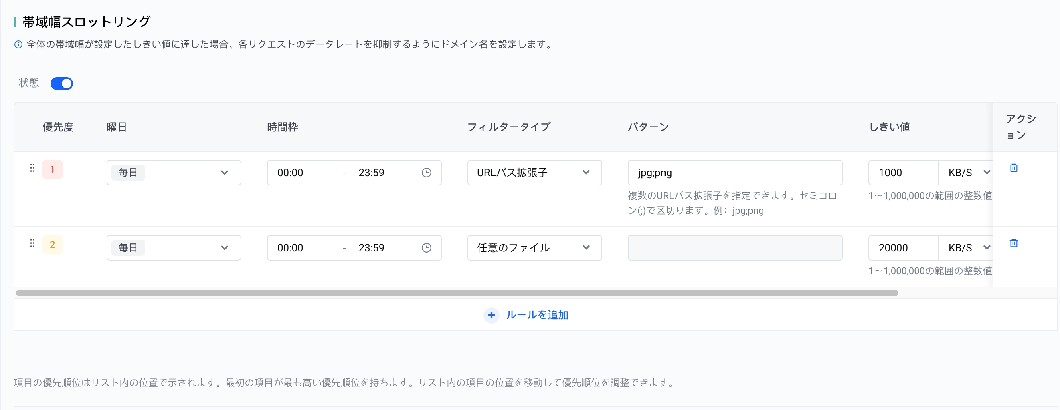Click the clock icon in rule 2 time range
Image resolution: width=1060 pixels, height=410 pixels.
coord(426,248)
